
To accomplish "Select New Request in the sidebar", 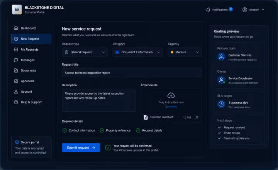I will pos(31,39).
